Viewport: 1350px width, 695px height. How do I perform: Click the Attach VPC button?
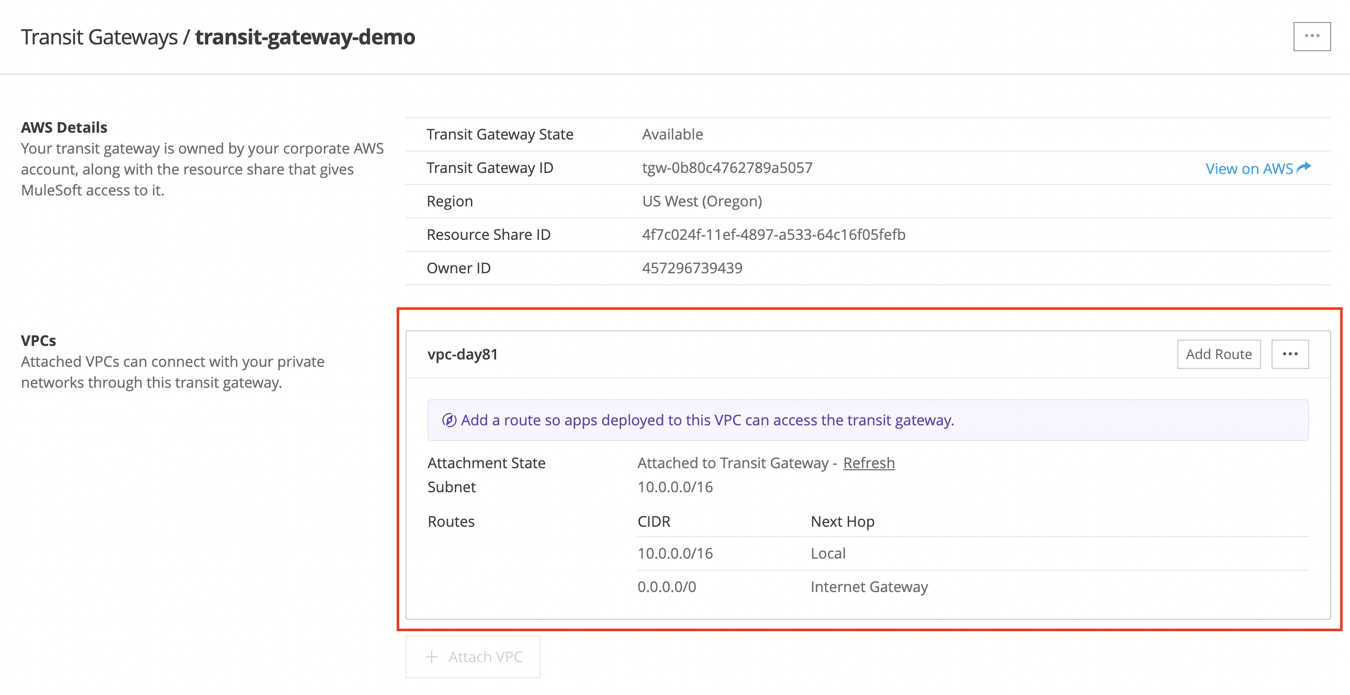[473, 657]
